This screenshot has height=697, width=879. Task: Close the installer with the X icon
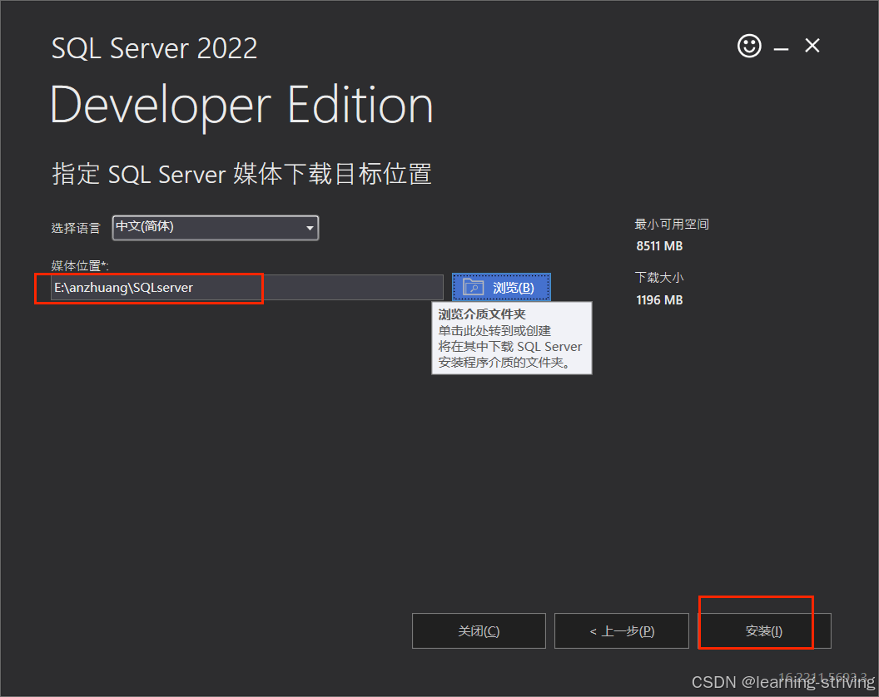pos(812,46)
